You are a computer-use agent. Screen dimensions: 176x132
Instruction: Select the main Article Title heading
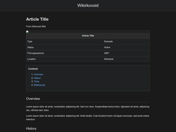pyautogui.click(x=37, y=19)
